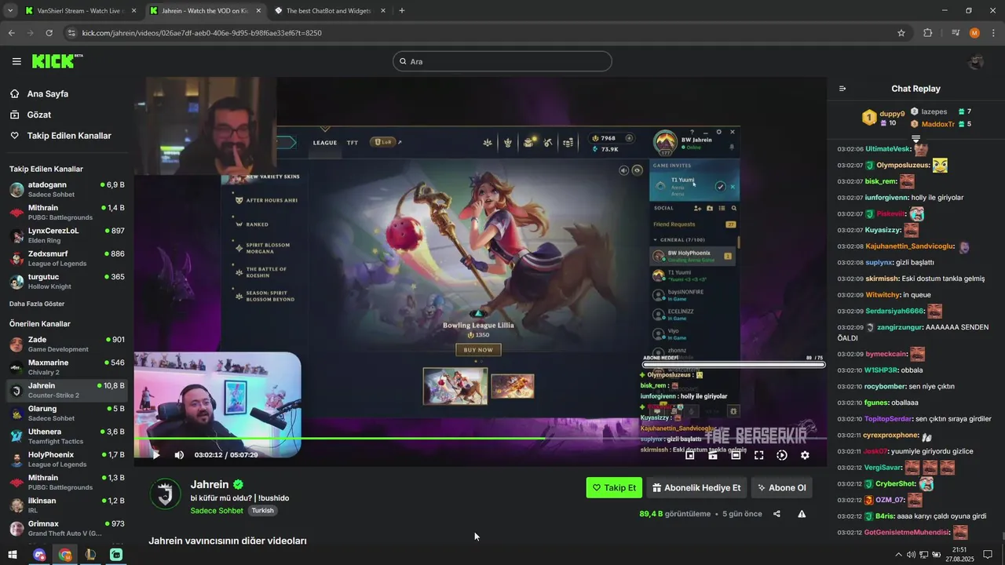Screen dimensions: 1005x565
Task: Click Abonelik Hediye Et button
Action: point(696,487)
